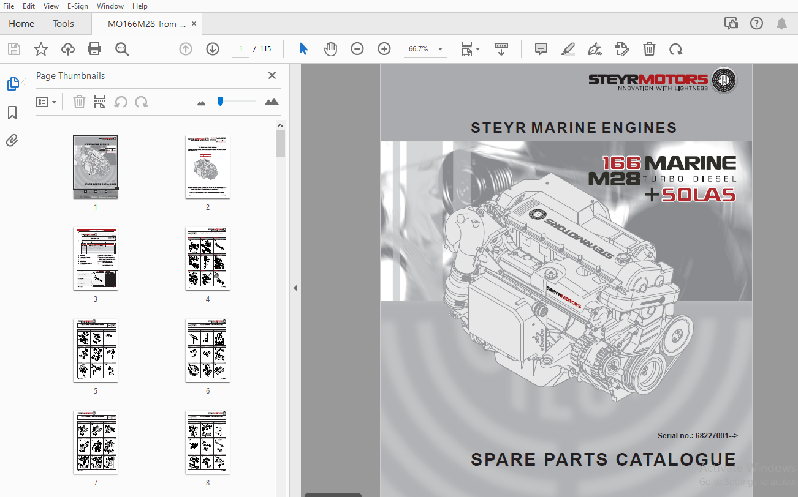Screen dimensions: 798x497
Task: Open the Bookmarks sidebar panel
Action: click(12, 113)
